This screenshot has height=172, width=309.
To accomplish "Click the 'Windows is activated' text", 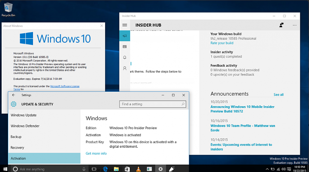I will click(x=125, y=135).
